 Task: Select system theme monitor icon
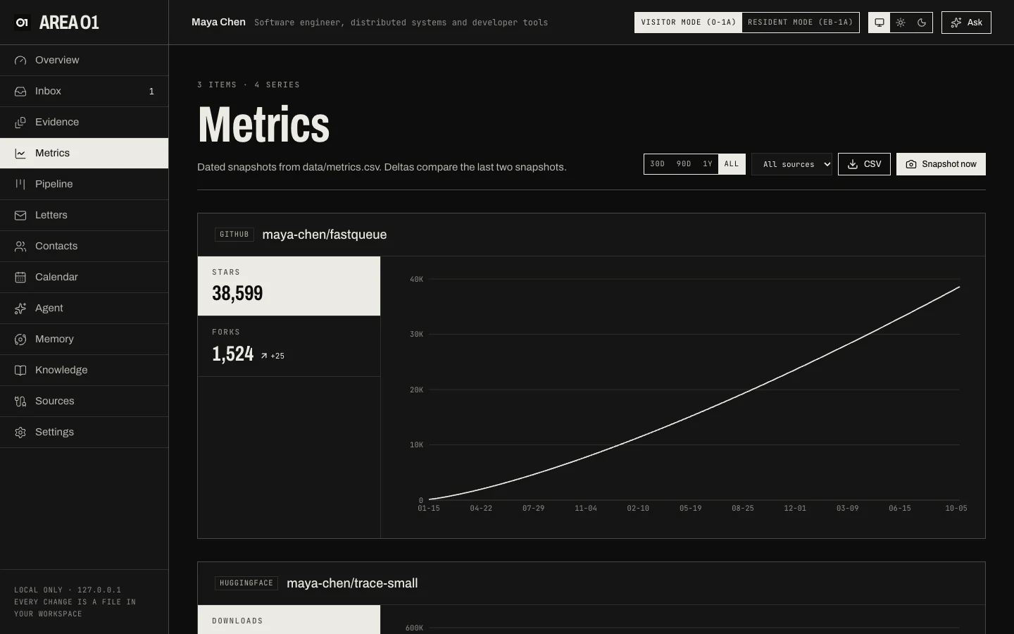click(880, 23)
